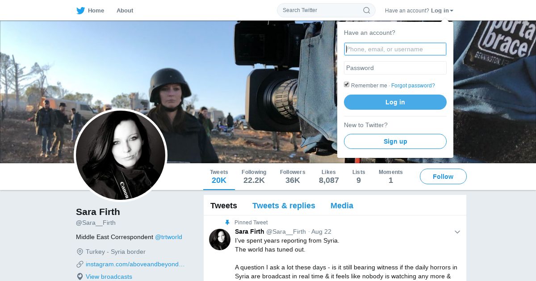Click the Sign up button
Image resolution: width=536 pixels, height=281 pixels.
395,141
